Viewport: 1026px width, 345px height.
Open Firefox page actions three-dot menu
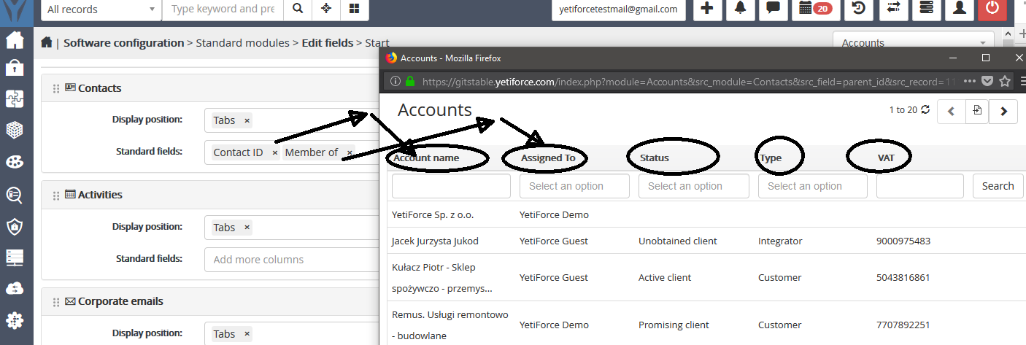tap(970, 82)
